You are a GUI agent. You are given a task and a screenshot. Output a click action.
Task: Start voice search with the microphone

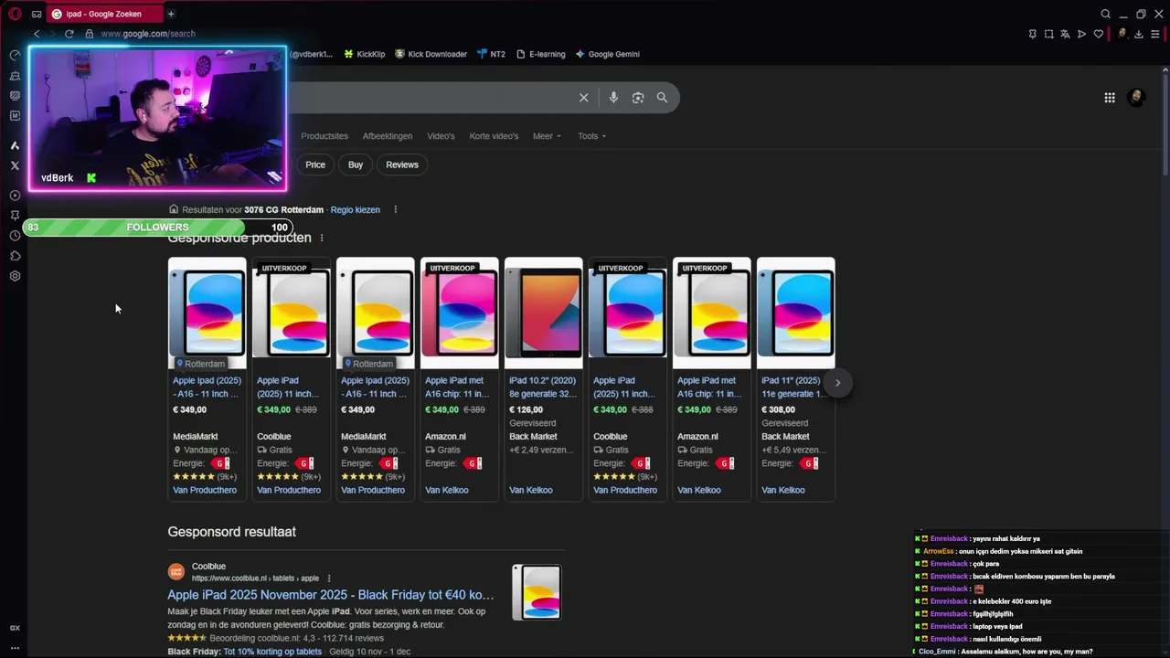coord(613,98)
